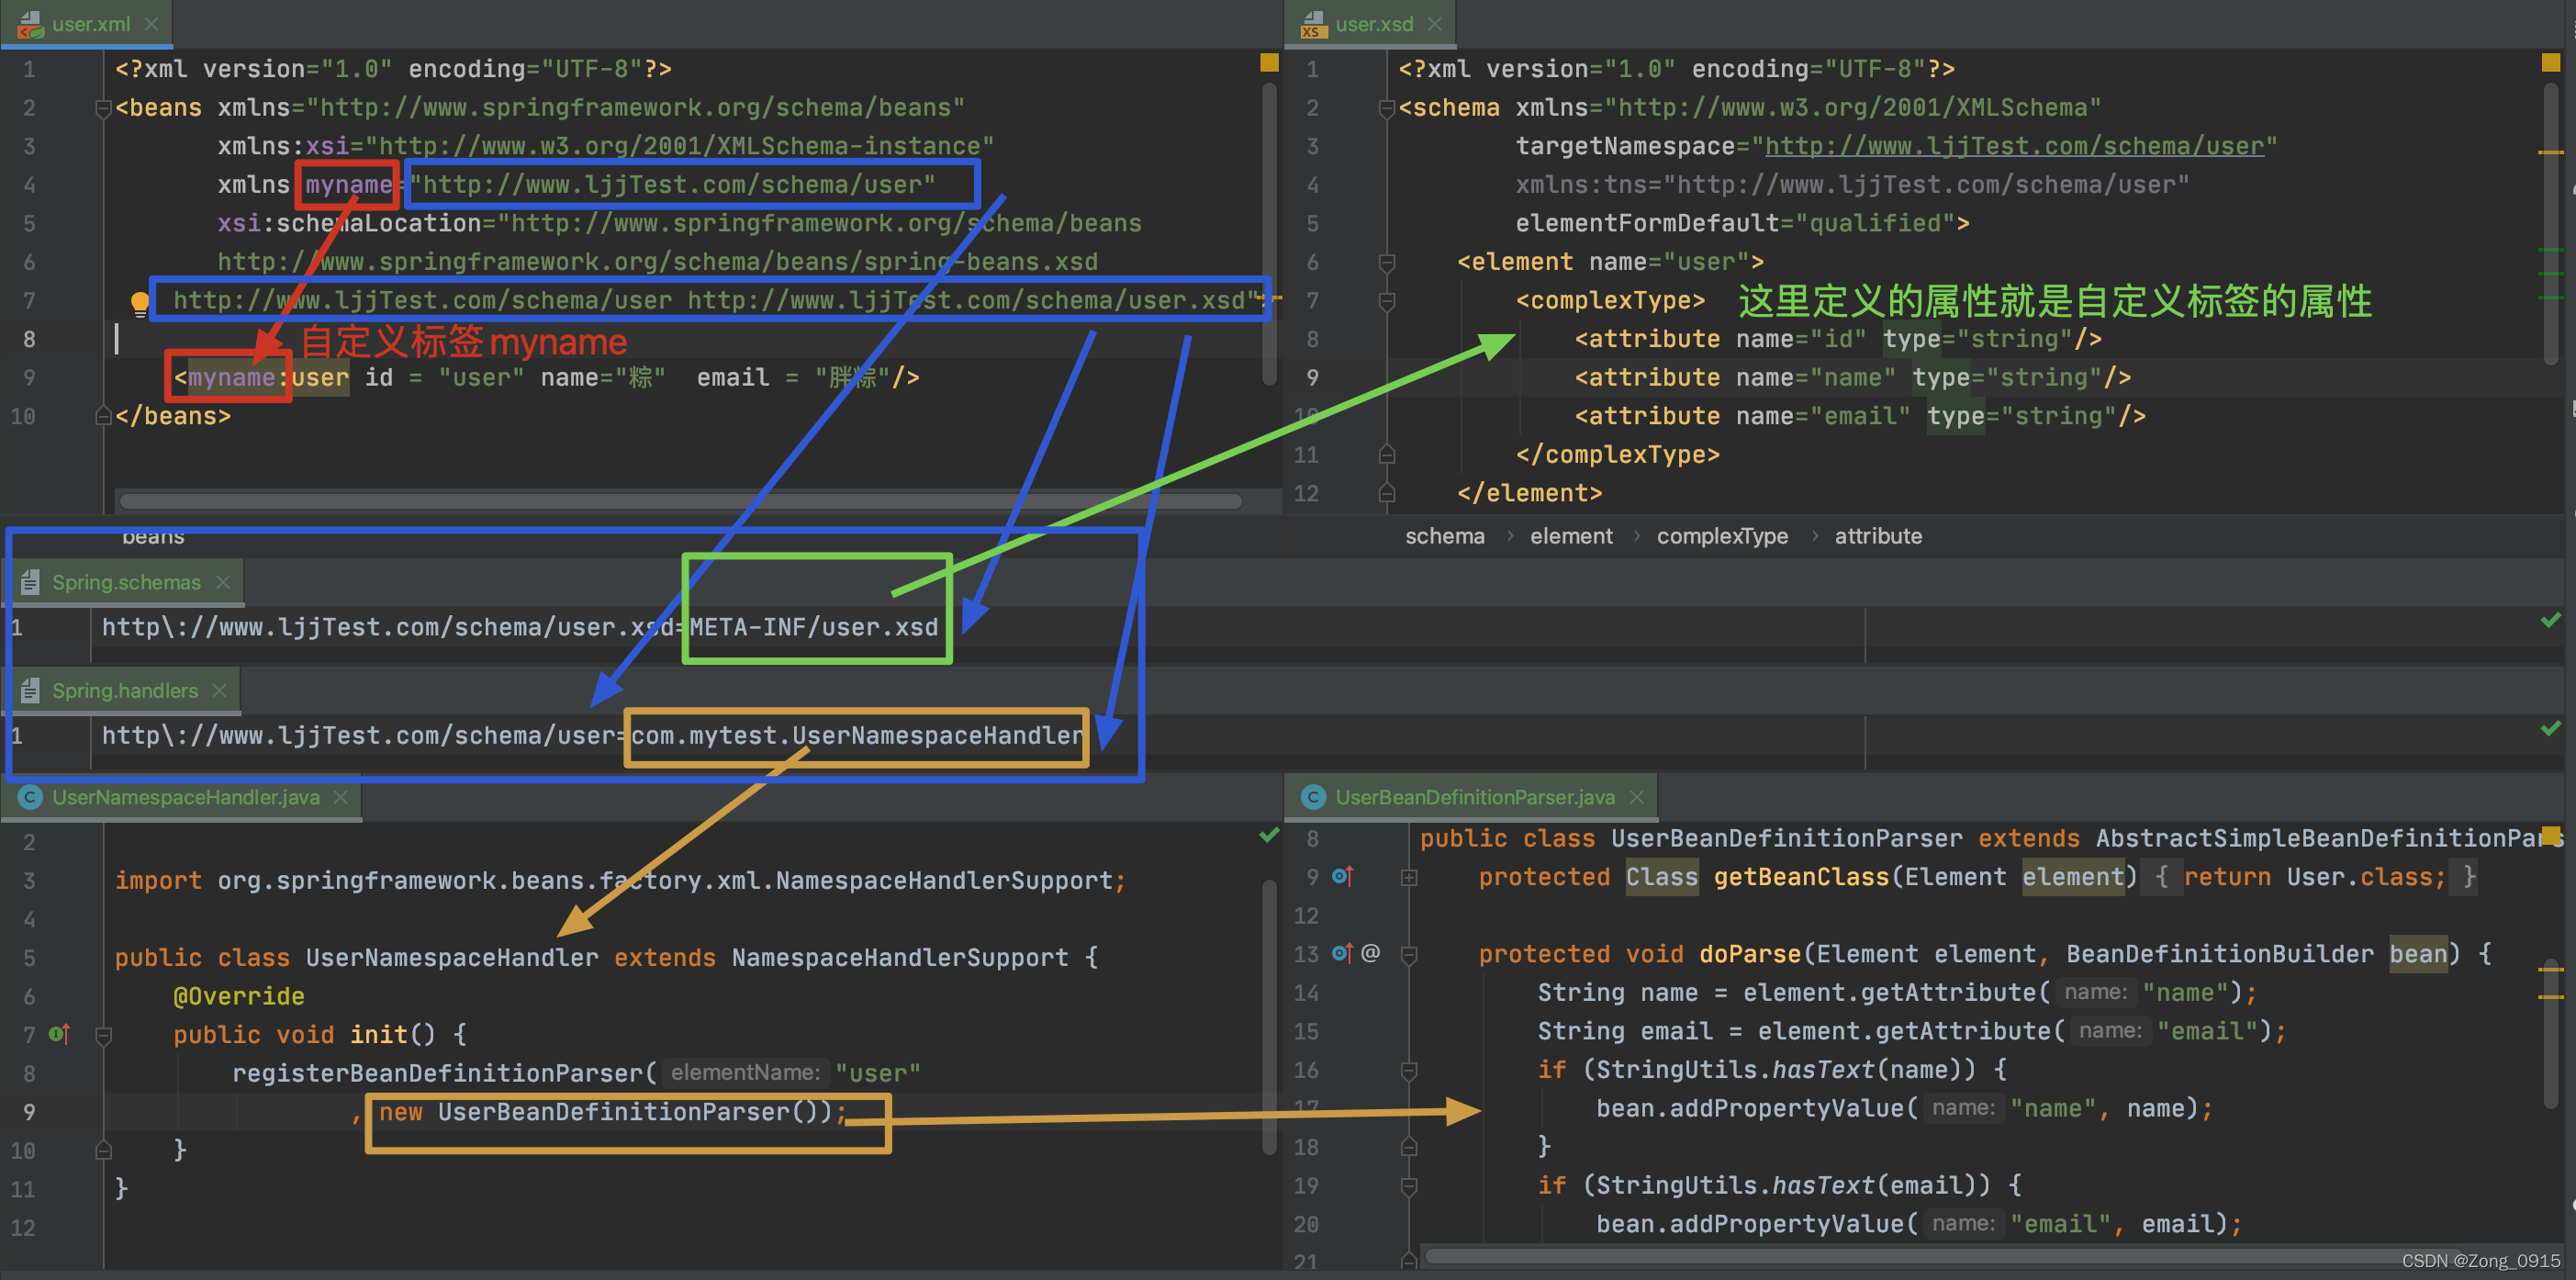Click the override gutter icon beside init()
This screenshot has height=1280, width=2576.
pos(60,1034)
